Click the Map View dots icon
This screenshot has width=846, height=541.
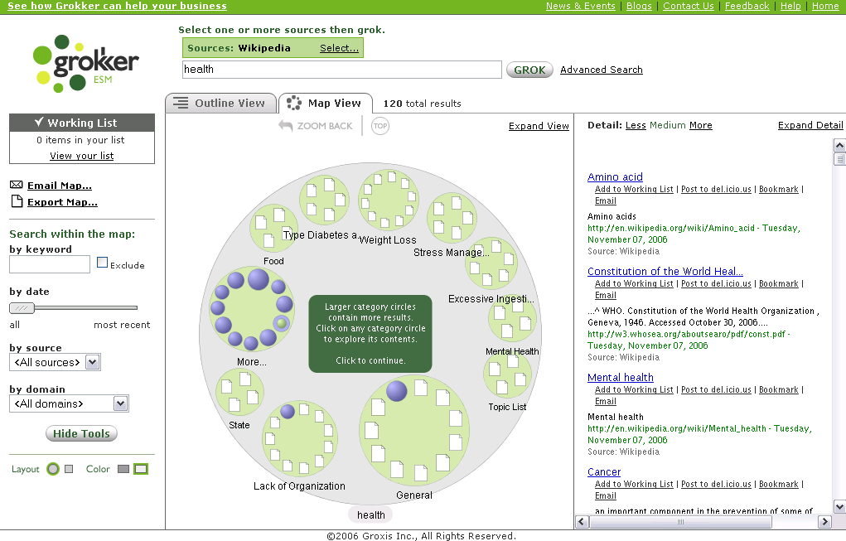point(294,103)
